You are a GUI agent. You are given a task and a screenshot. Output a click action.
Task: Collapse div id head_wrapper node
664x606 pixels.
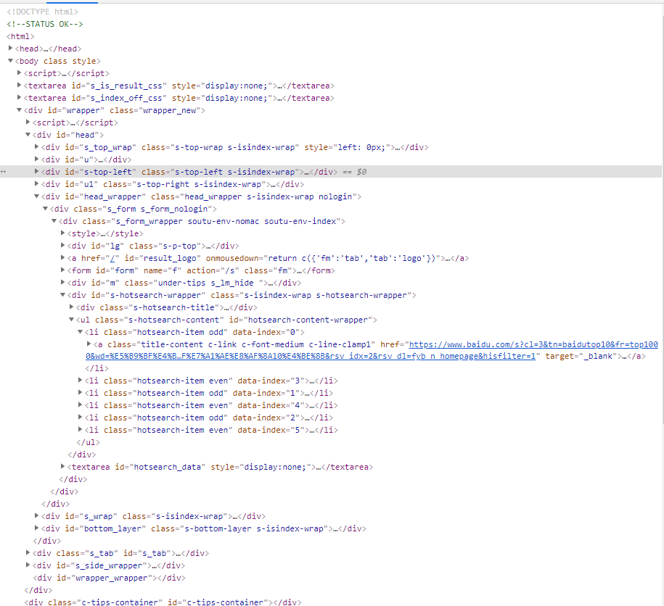tap(36, 196)
